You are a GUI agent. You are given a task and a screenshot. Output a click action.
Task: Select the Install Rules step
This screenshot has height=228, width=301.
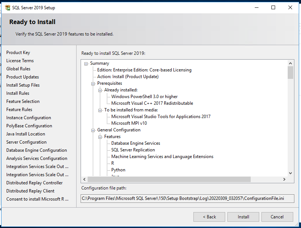tap(18, 93)
